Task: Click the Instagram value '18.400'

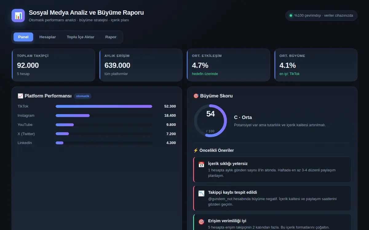Action: pyautogui.click(x=170, y=116)
